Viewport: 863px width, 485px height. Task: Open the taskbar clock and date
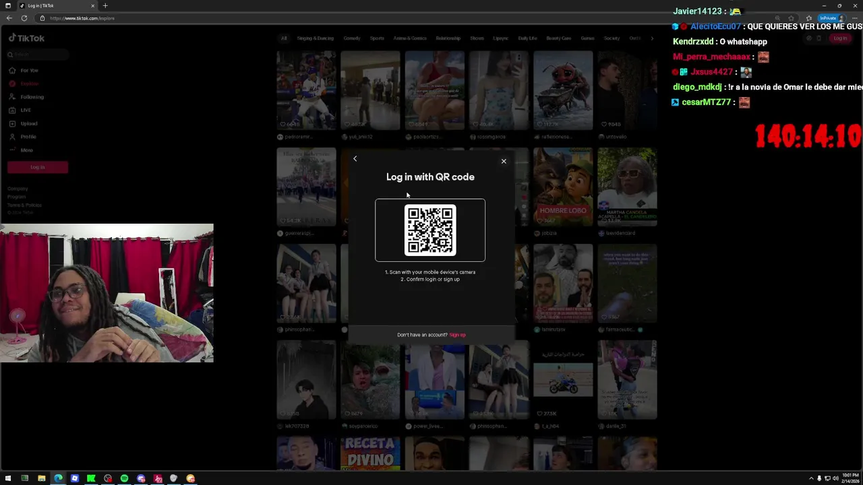click(x=850, y=478)
